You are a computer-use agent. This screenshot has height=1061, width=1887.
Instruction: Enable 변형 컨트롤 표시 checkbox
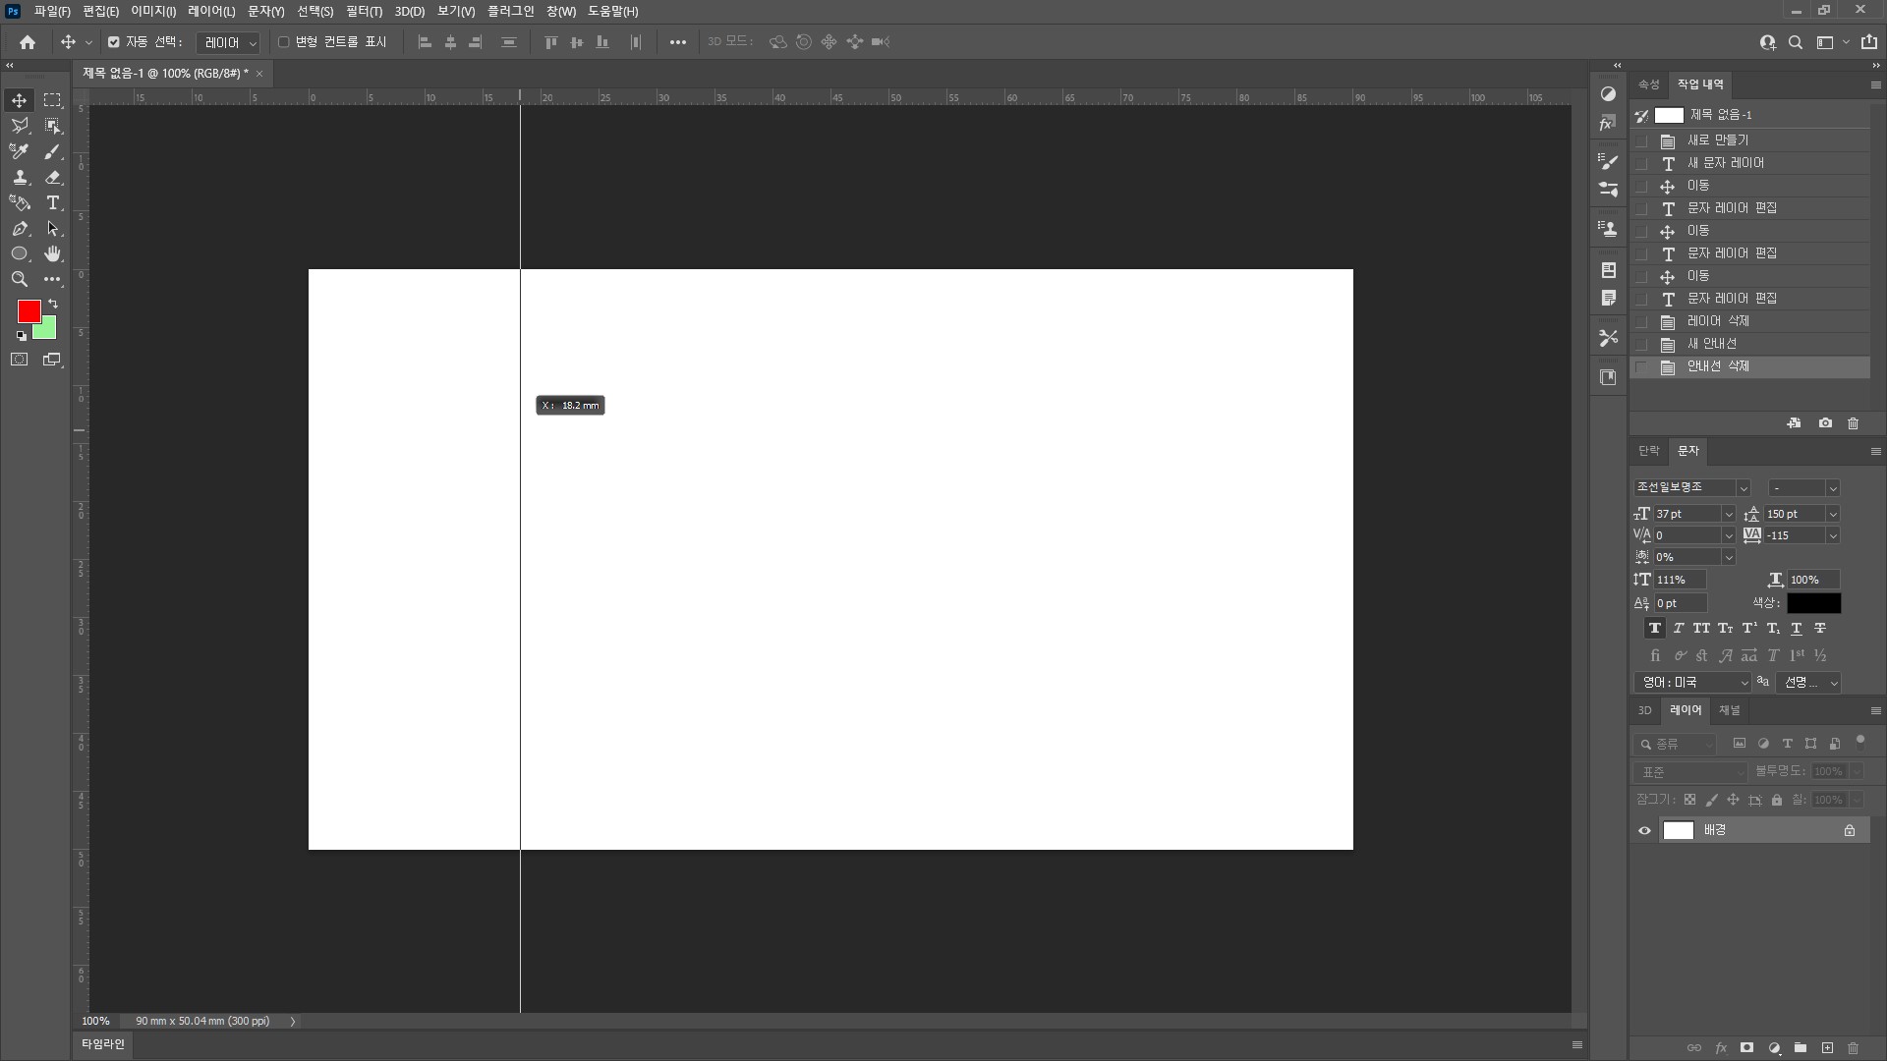click(284, 42)
